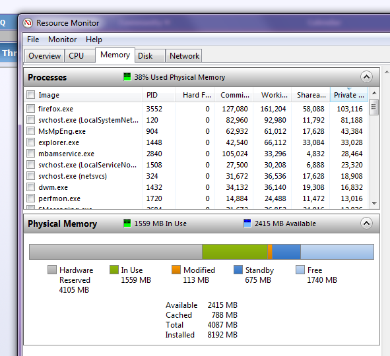
Task: Check the svchost.exe (netsvcs) checkbox
Action: 31,176
